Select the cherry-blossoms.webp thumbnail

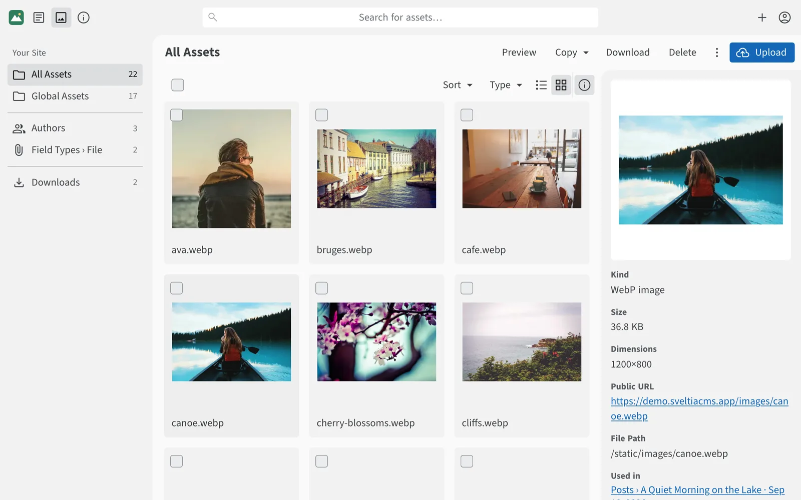(376, 341)
